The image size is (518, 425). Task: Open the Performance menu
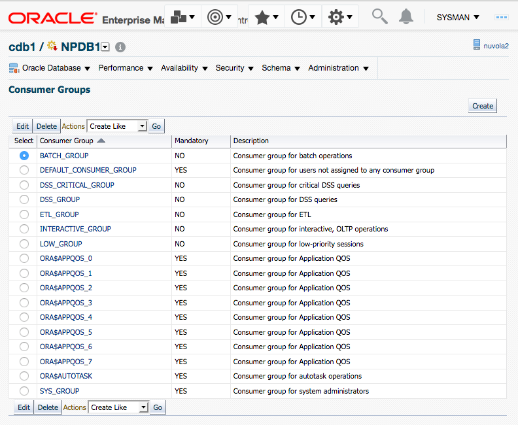click(x=126, y=68)
